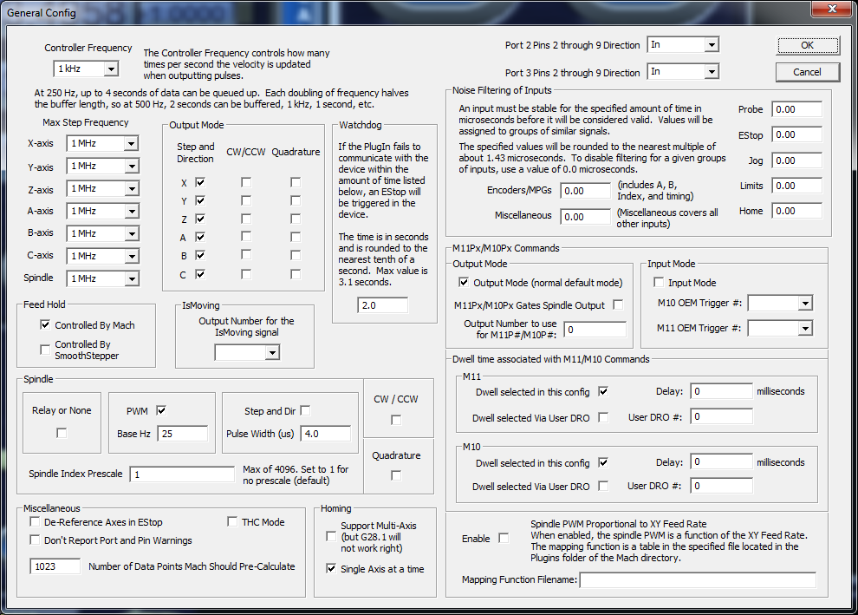This screenshot has height=615, width=858.
Task: Check the Spindle Relay or None box
Action: click(62, 433)
